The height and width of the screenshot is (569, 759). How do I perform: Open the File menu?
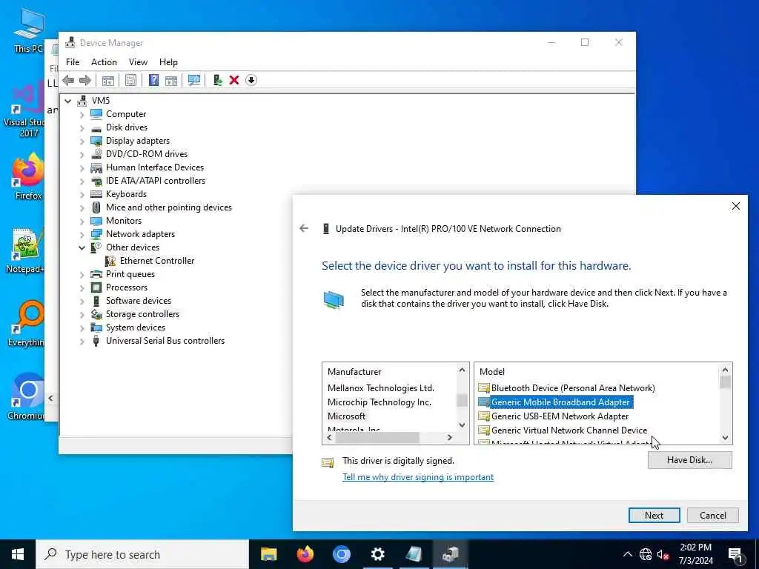click(x=73, y=62)
